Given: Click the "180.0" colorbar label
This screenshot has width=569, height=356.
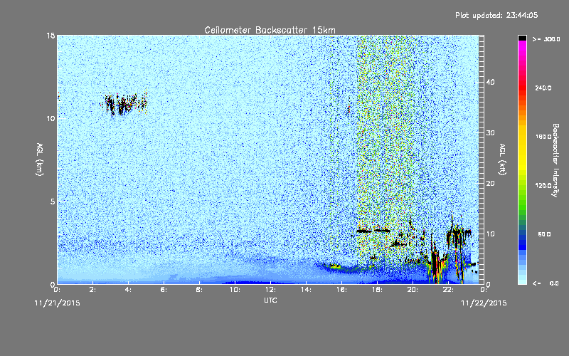Looking at the screenshot, I should (543, 137).
